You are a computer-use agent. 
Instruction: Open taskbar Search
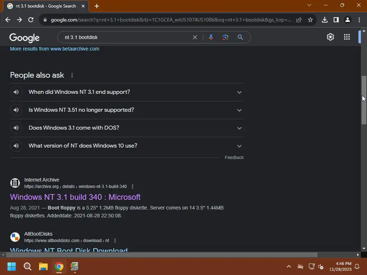tap(27, 266)
